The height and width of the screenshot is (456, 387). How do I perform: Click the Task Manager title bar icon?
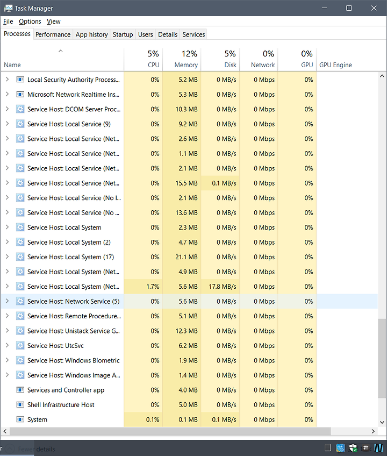click(8, 8)
